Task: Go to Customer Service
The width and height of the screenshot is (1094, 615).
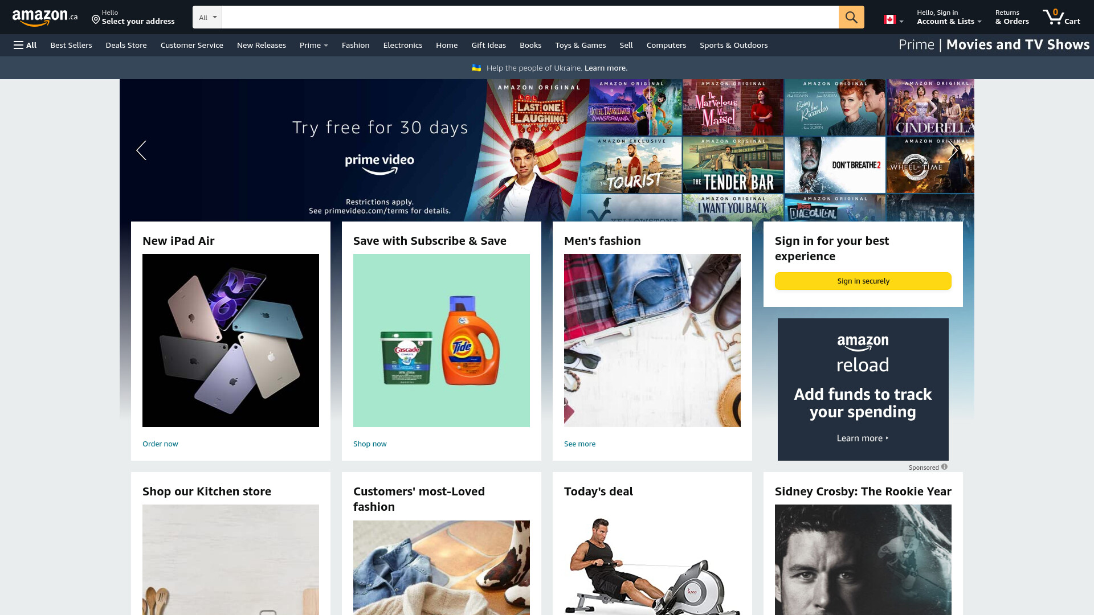Action: pyautogui.click(x=192, y=45)
